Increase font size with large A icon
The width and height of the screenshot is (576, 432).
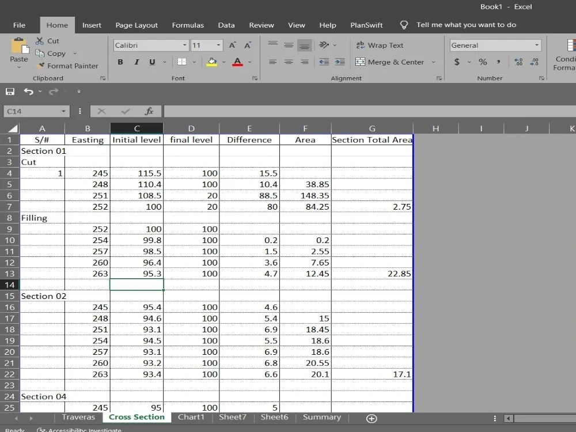pyautogui.click(x=232, y=45)
